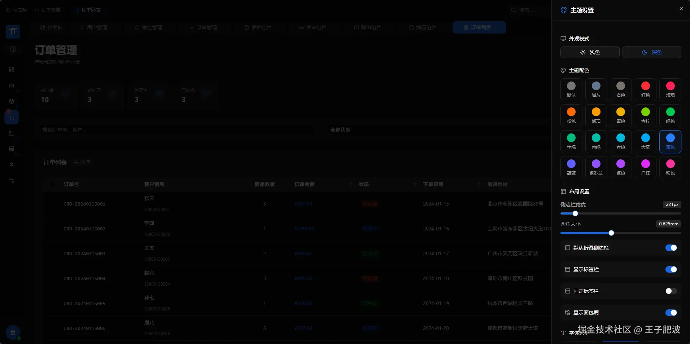Click the app logo in the sidebar

coord(13,32)
